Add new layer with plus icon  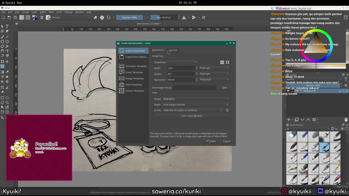pyautogui.click(x=289, y=120)
